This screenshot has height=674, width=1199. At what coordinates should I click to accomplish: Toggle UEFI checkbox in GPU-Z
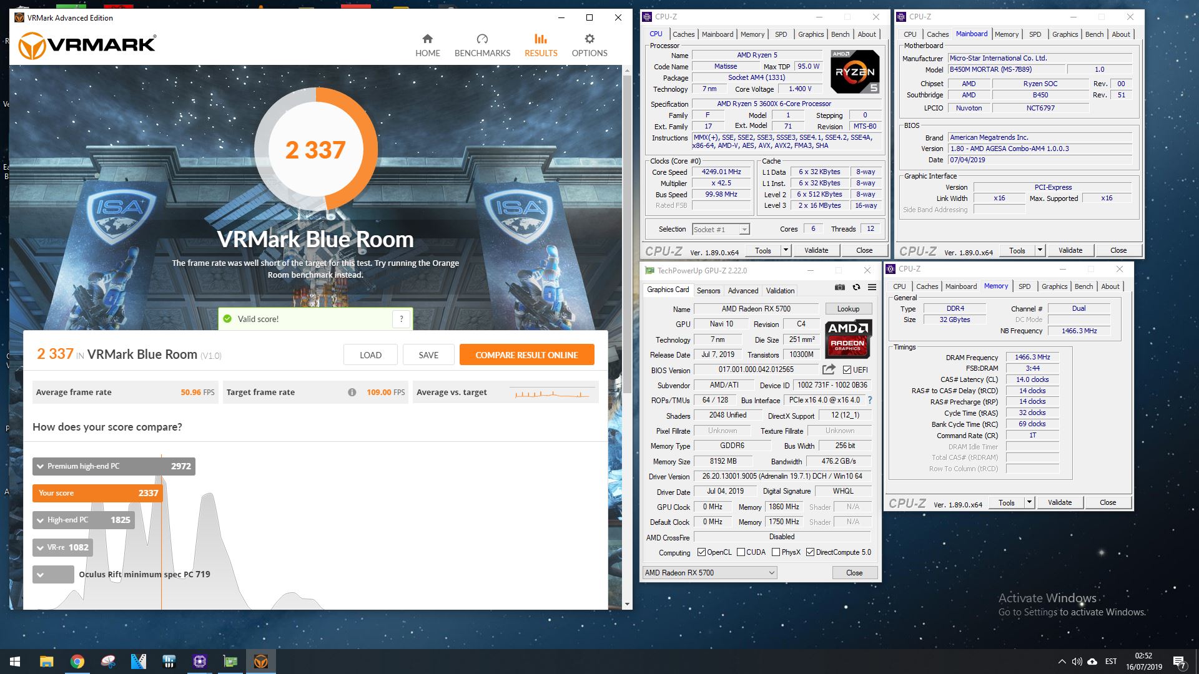[847, 369]
